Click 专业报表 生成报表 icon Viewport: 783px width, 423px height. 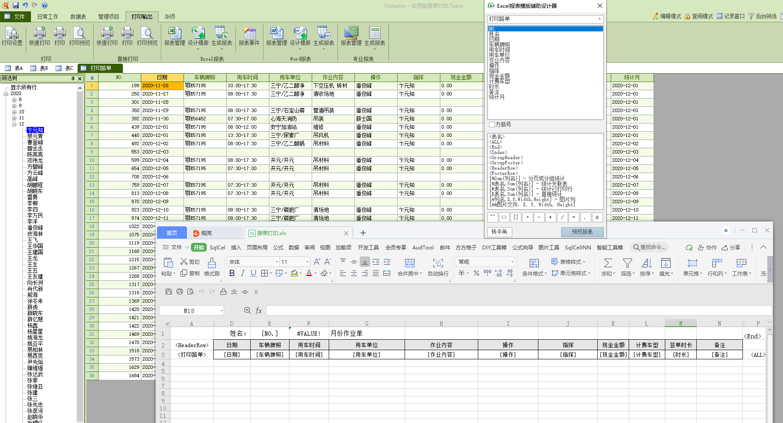(375, 36)
